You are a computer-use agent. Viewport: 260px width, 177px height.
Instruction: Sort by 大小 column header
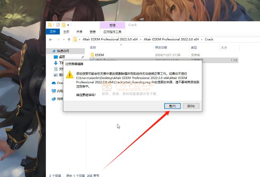click(x=224, y=47)
